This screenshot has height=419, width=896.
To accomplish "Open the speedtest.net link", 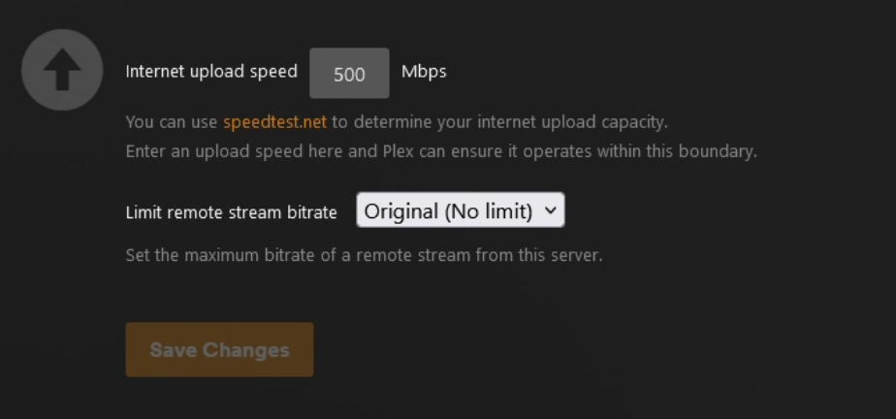I will (274, 123).
